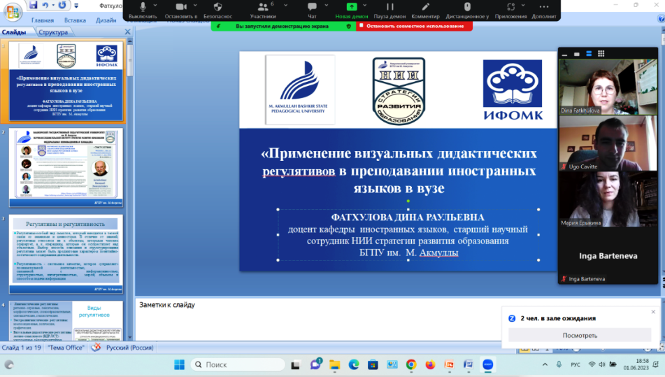The width and height of the screenshot is (665, 377).
Task: Click Посмотреть in the waiting room notification
Action: click(x=580, y=335)
